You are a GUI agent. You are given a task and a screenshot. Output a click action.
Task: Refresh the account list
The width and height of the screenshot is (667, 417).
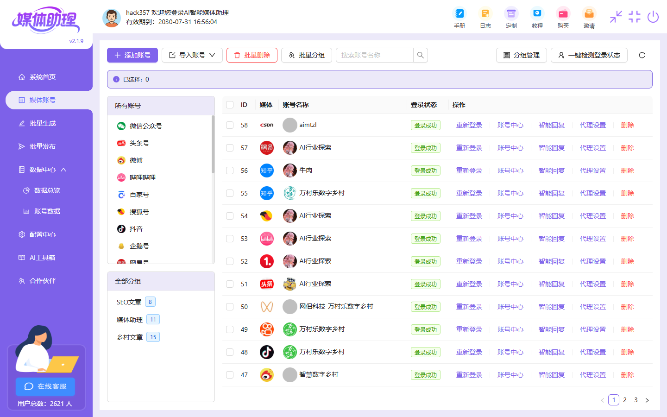pyautogui.click(x=642, y=55)
